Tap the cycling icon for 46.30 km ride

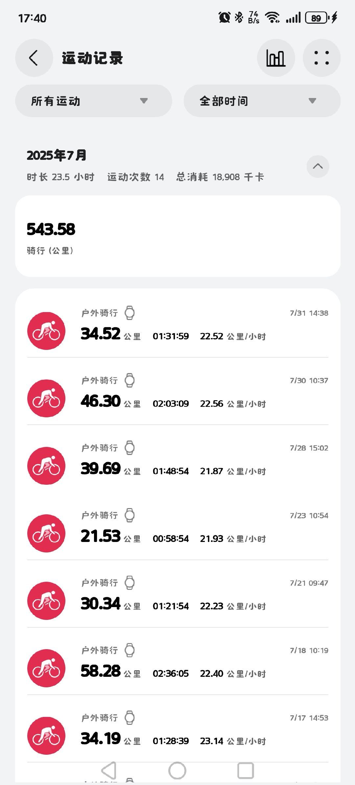(x=46, y=398)
